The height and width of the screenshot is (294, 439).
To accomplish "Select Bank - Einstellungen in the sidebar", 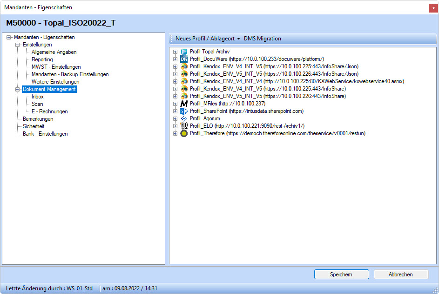I will pyautogui.click(x=45, y=134).
